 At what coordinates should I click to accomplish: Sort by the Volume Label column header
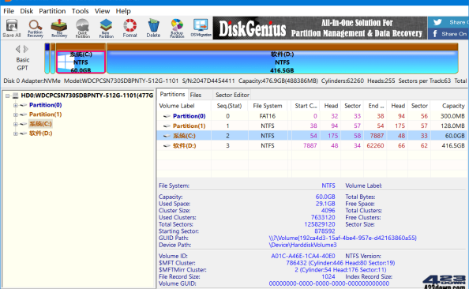(184, 106)
